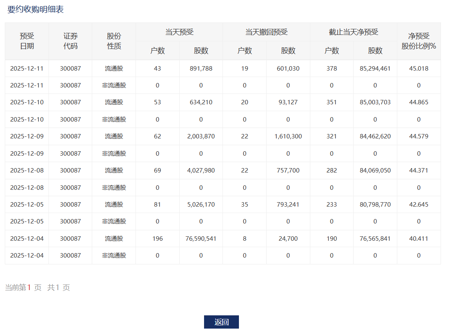
Task: Click the 当天撤回预受 group header
Action: (x=266, y=32)
